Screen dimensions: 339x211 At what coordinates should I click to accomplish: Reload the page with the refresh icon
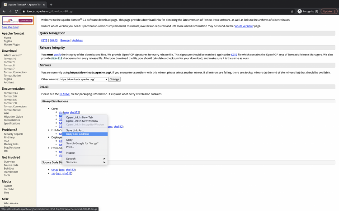(16, 11)
